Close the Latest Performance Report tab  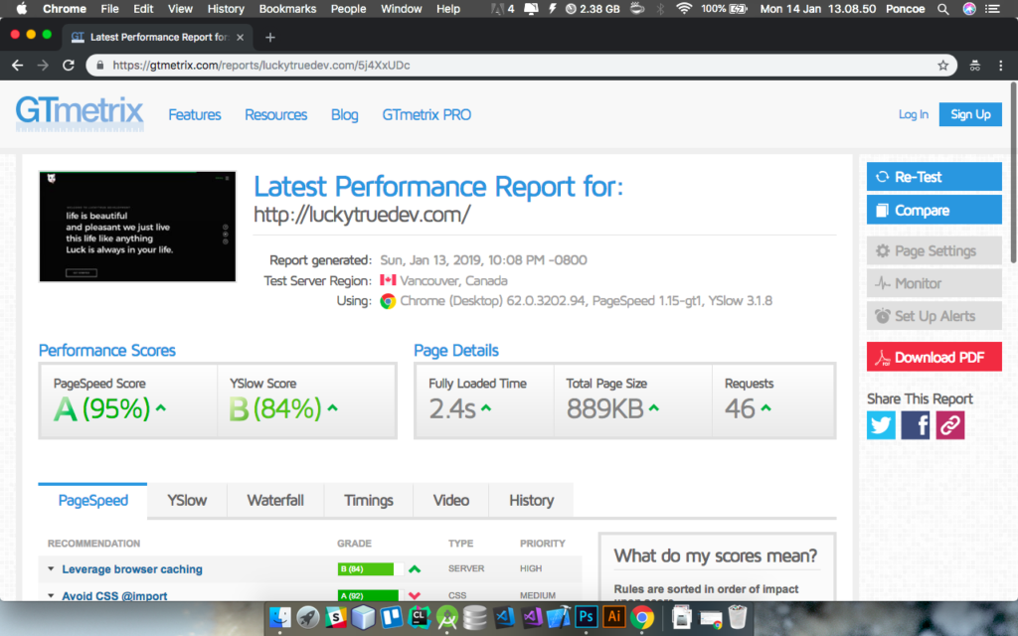tap(241, 37)
